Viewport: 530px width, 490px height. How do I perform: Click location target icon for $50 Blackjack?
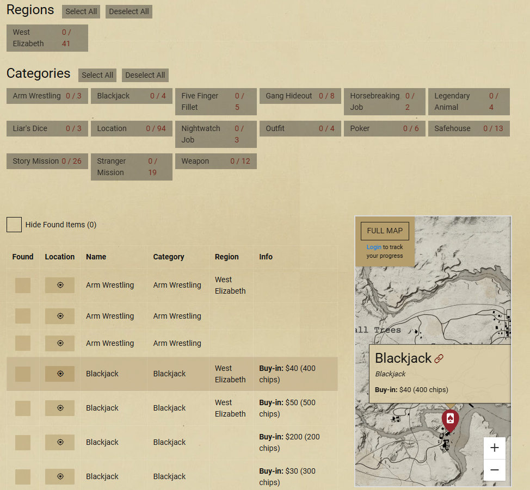(60, 408)
